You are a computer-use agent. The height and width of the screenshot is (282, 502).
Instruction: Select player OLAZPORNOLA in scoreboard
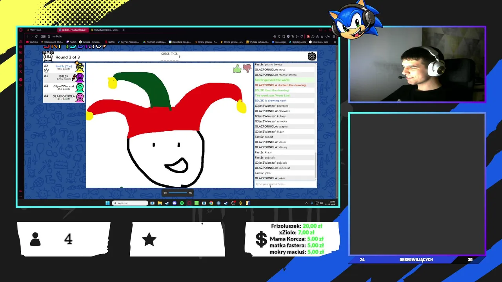click(x=64, y=97)
